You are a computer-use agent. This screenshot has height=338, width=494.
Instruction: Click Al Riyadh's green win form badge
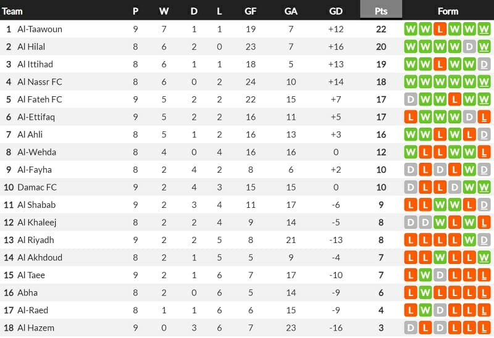coord(470,240)
